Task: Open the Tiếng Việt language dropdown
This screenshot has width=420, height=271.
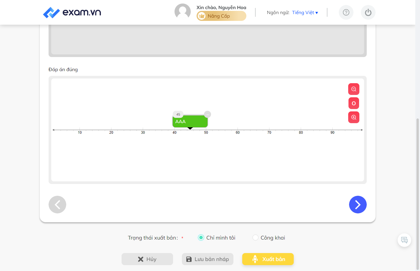Action: [305, 12]
